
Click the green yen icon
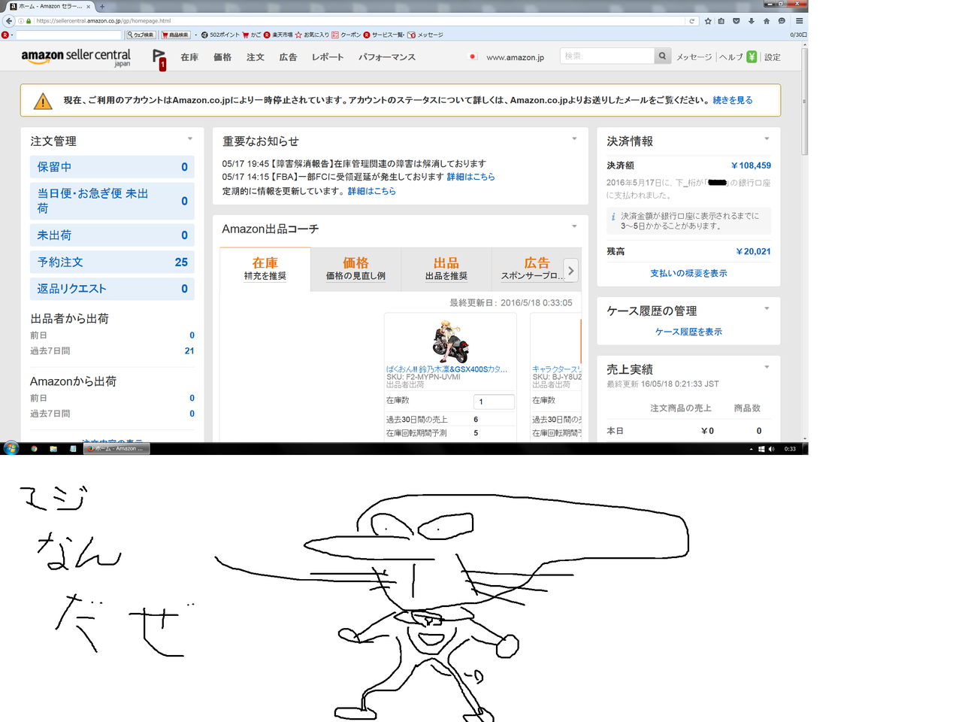[x=752, y=56]
